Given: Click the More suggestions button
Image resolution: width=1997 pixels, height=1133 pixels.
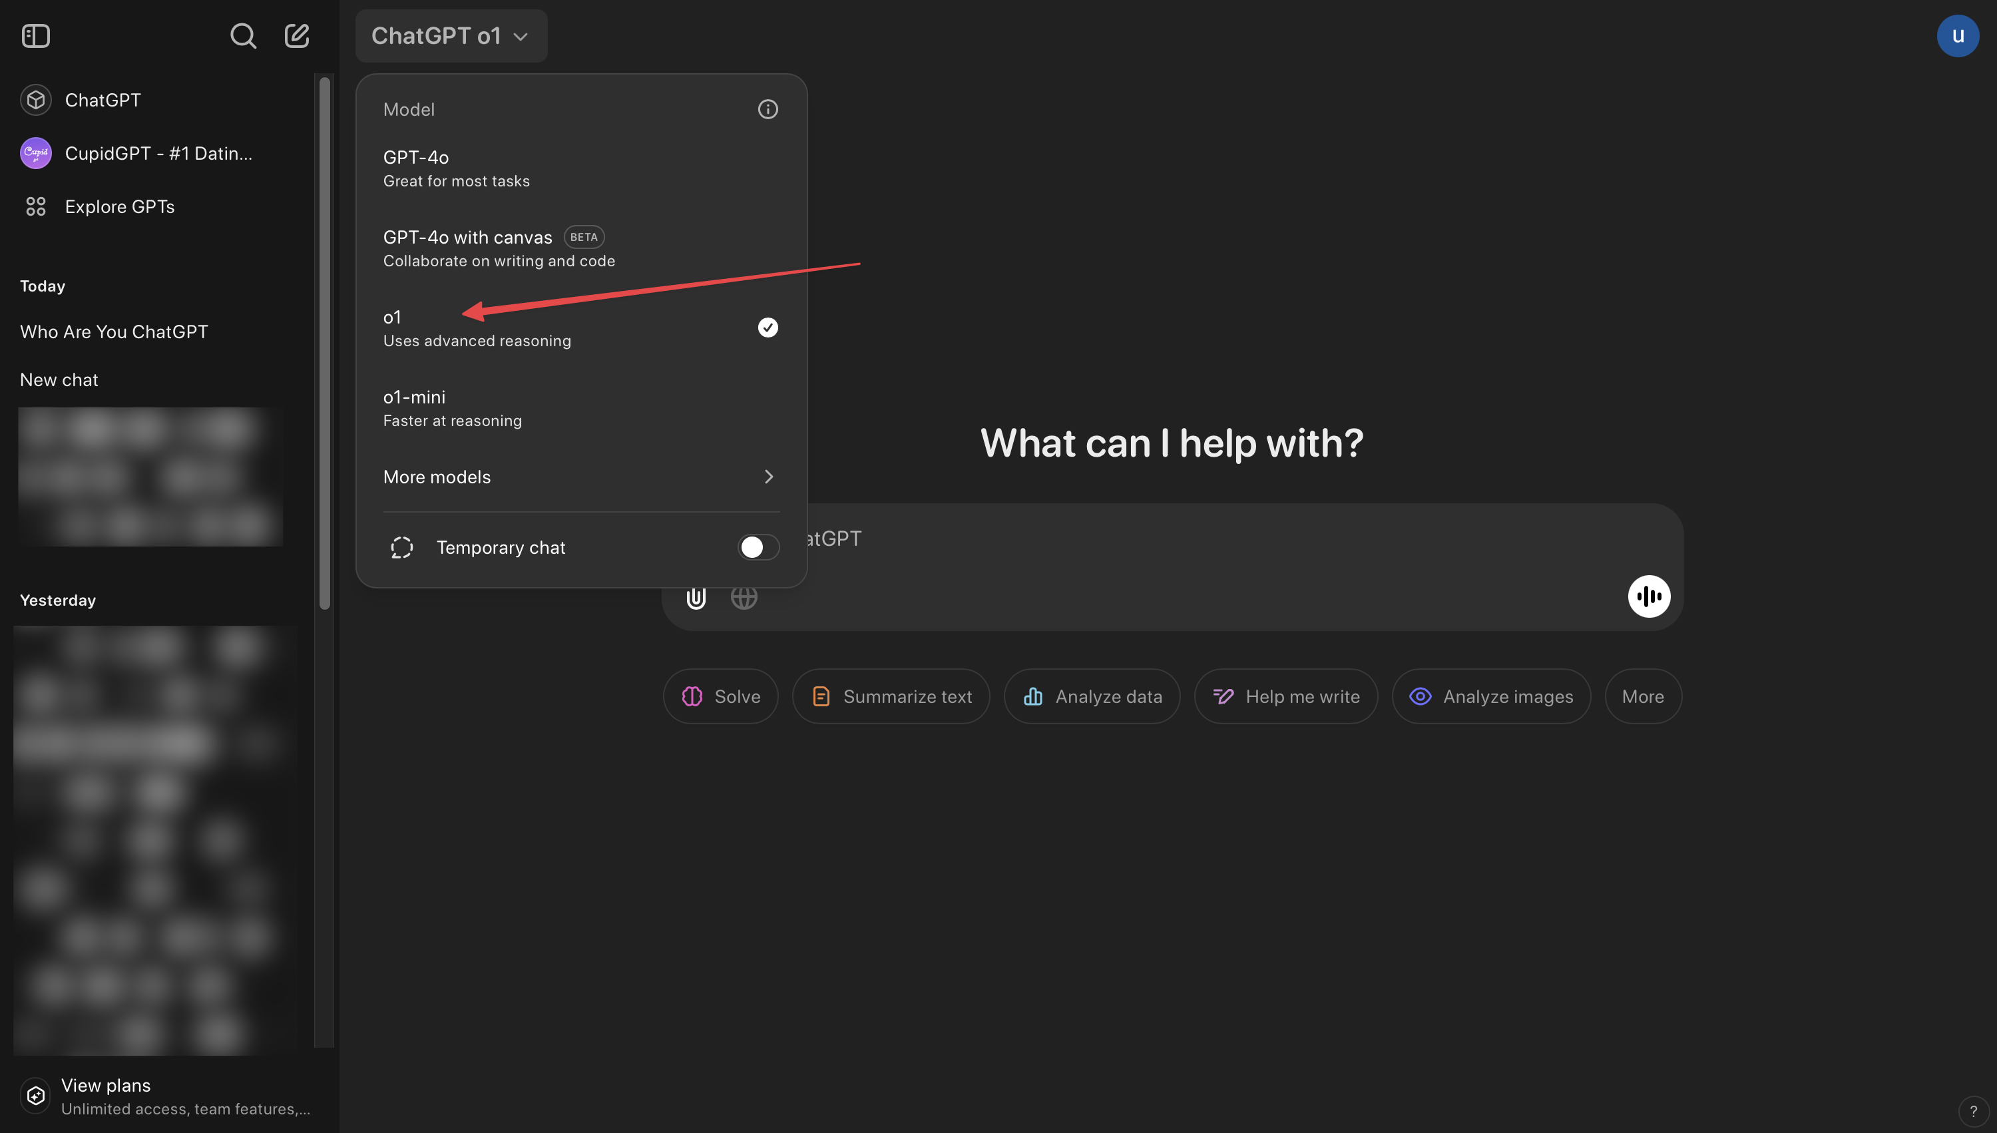Looking at the screenshot, I should coord(1643,696).
